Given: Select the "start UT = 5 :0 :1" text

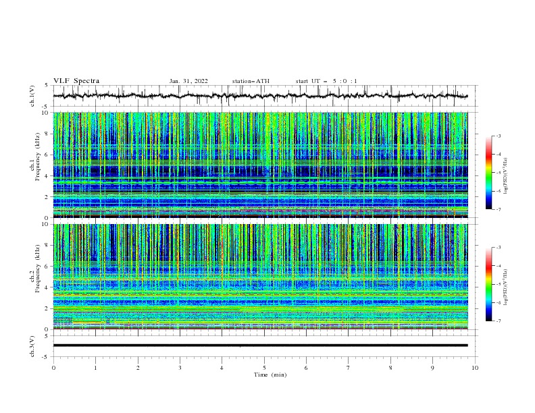Looking at the screenshot, I should (x=326, y=81).
